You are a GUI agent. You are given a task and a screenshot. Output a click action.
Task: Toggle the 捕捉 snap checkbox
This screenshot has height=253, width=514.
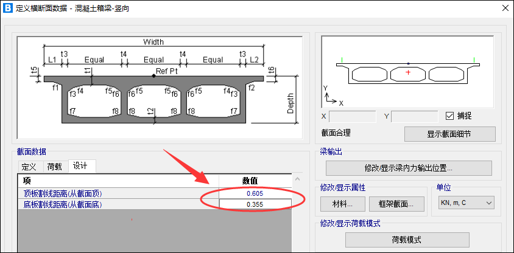(451, 116)
